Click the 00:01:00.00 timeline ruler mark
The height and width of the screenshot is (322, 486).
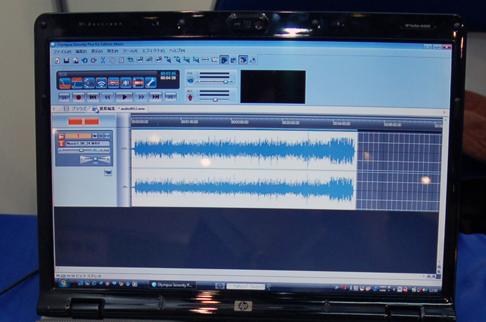click(x=190, y=122)
